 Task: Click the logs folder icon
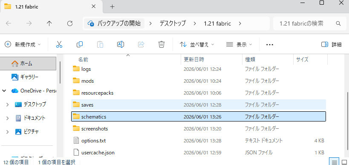tap(76, 69)
